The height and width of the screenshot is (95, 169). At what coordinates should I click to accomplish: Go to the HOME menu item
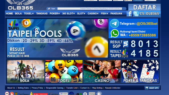[9, 13]
